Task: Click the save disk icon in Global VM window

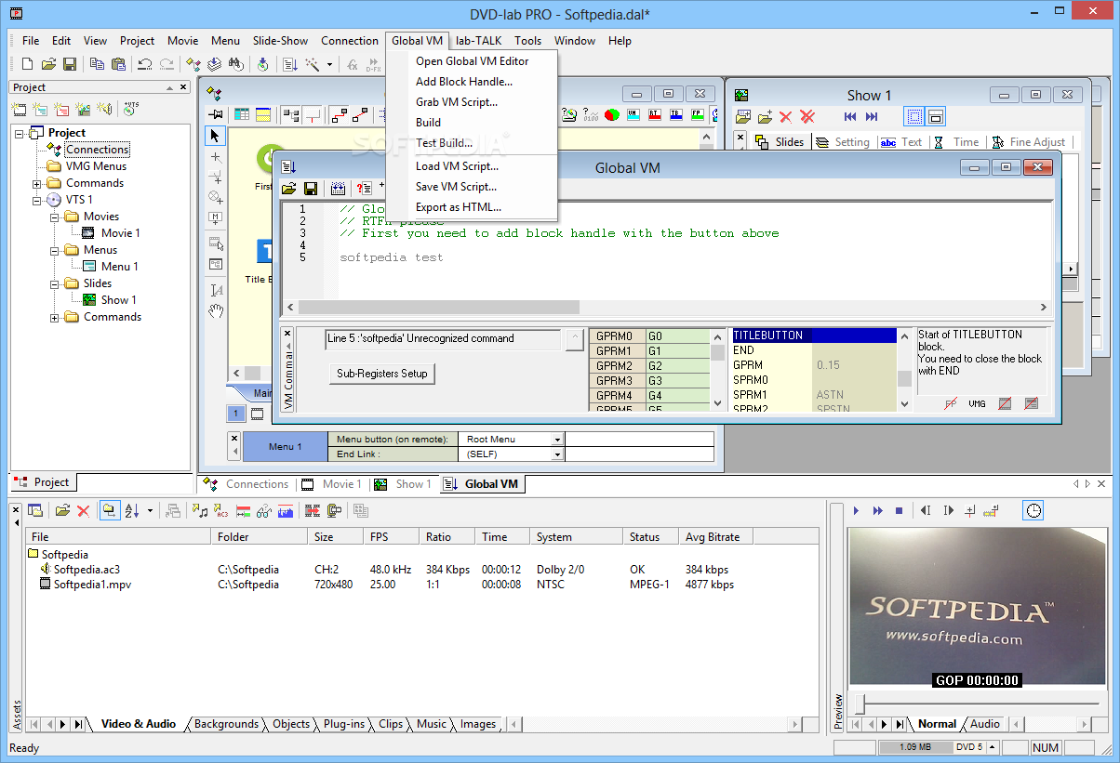Action: [311, 189]
